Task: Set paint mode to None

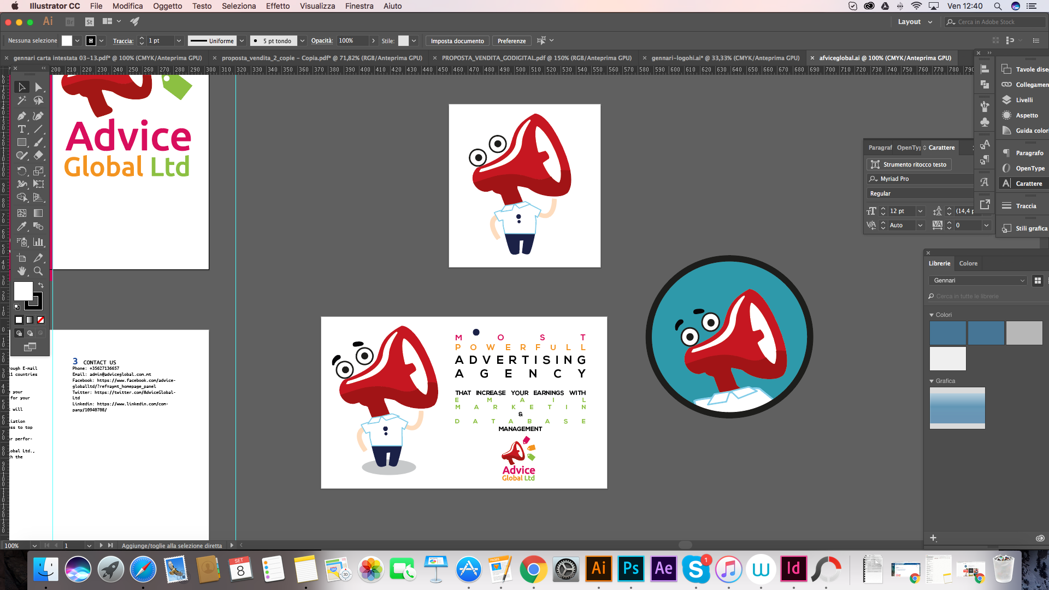Action: point(40,320)
